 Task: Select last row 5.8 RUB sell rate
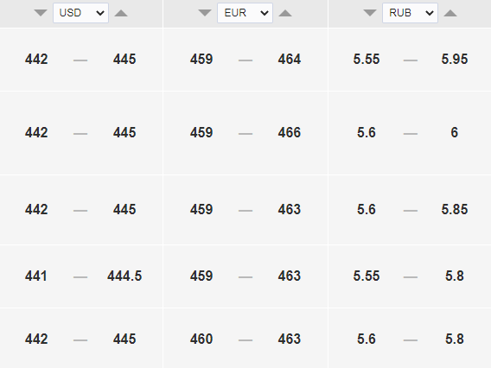[455, 339]
